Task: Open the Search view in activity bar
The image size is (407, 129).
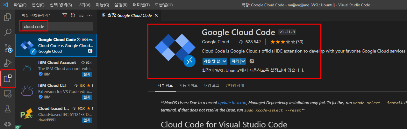Action: coord(8,32)
